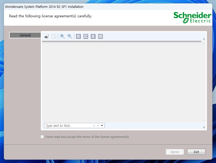This screenshot has height=163, width=216.
Task: Zoom in on the license document
Action: click(x=62, y=36)
